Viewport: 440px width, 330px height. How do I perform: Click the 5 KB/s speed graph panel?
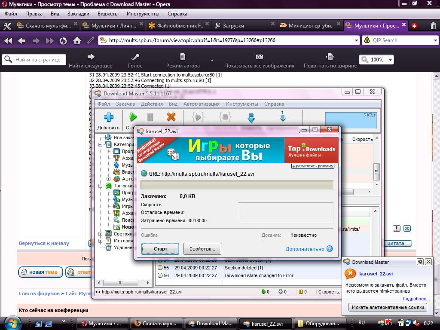(x=351, y=120)
